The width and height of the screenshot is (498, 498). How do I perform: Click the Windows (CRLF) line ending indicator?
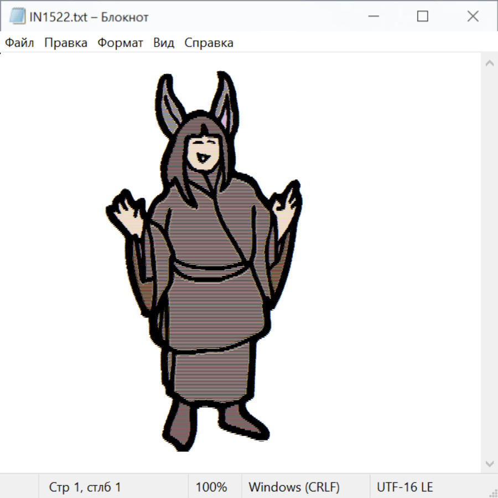(x=294, y=487)
